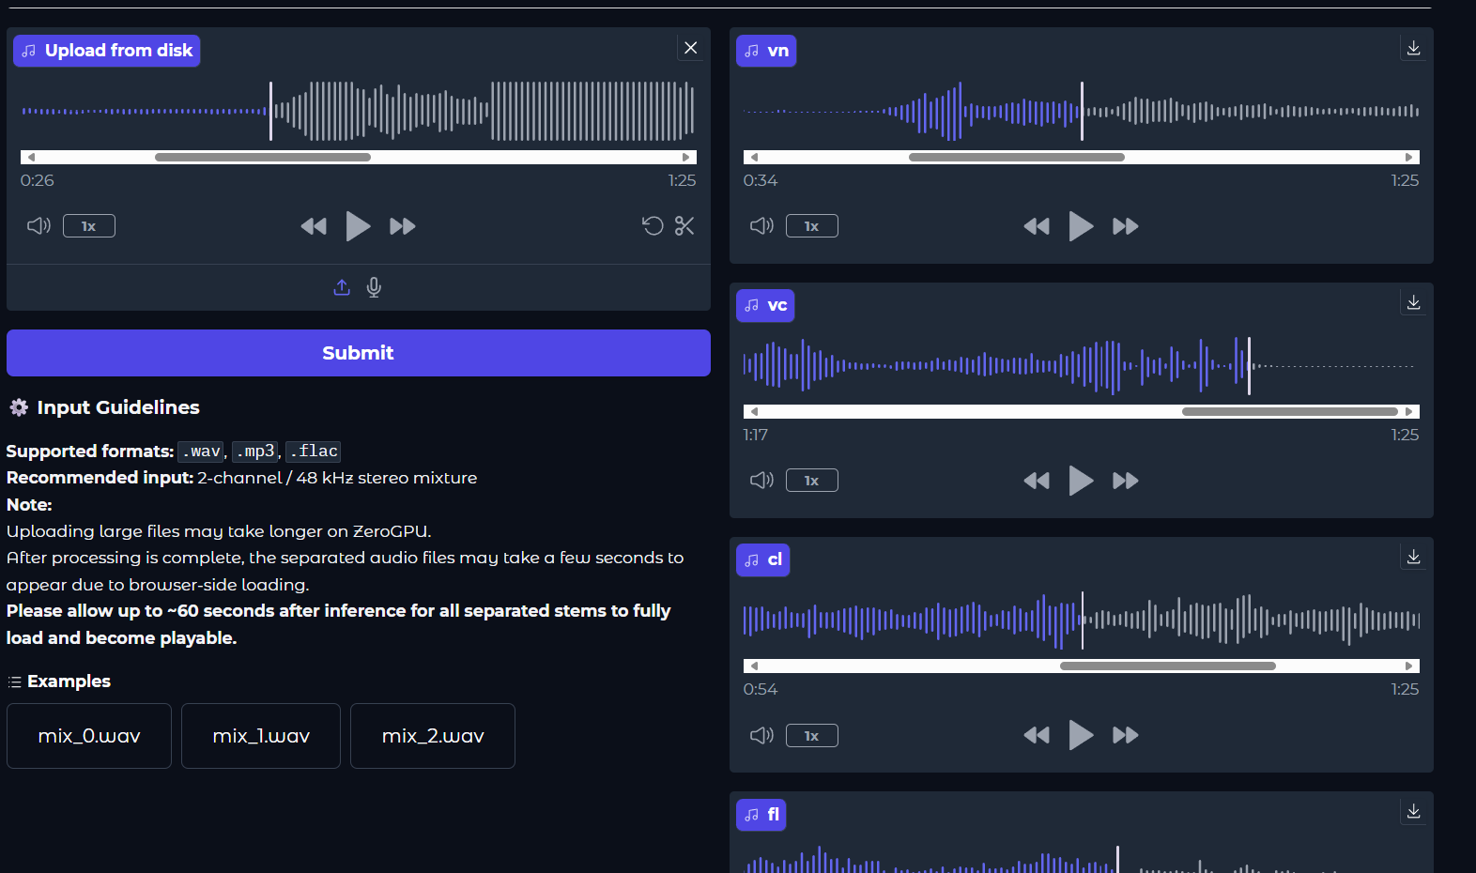Change the cl track 1x playback speed
The image size is (1476, 873).
click(x=812, y=735)
